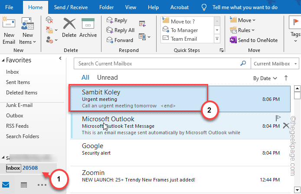Open the Folder tab
The height and width of the screenshot is (194, 301).
point(107,7)
